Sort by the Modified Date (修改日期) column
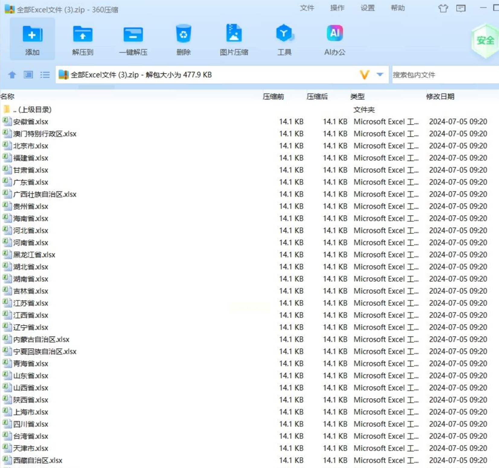Screen dimensions: 499x468 pos(440,97)
